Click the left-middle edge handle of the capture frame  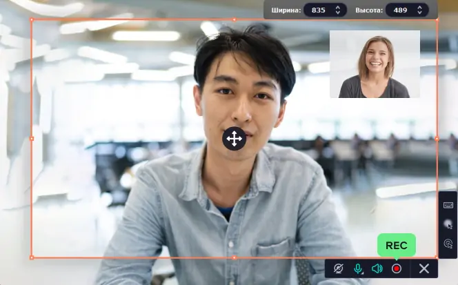pos(32,139)
